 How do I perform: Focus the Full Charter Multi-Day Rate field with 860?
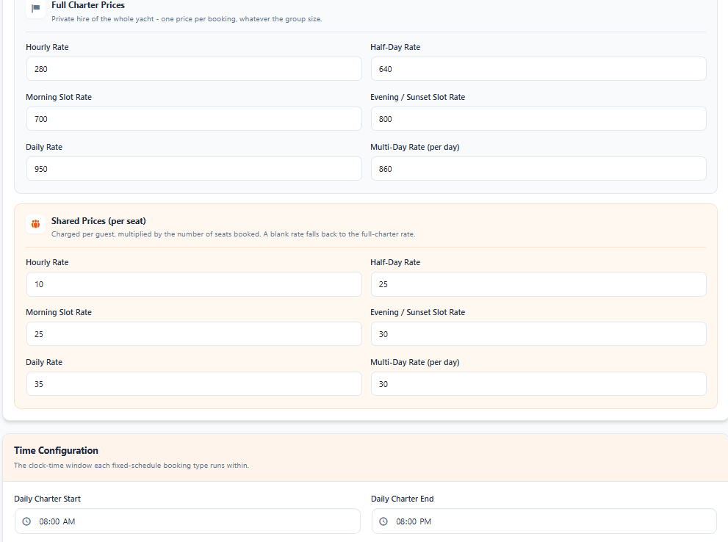coord(538,169)
